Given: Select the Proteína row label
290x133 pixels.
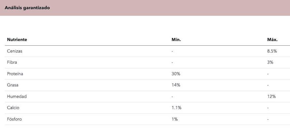Looking at the screenshot, I should [x=15, y=74].
